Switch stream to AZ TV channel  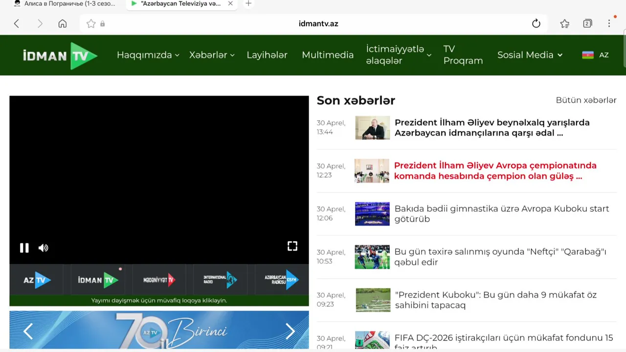click(37, 280)
